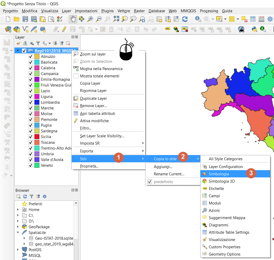
Task: Select Geo-ISTAT-2018.sqlite in the Browser
Action: tap(54, 238)
